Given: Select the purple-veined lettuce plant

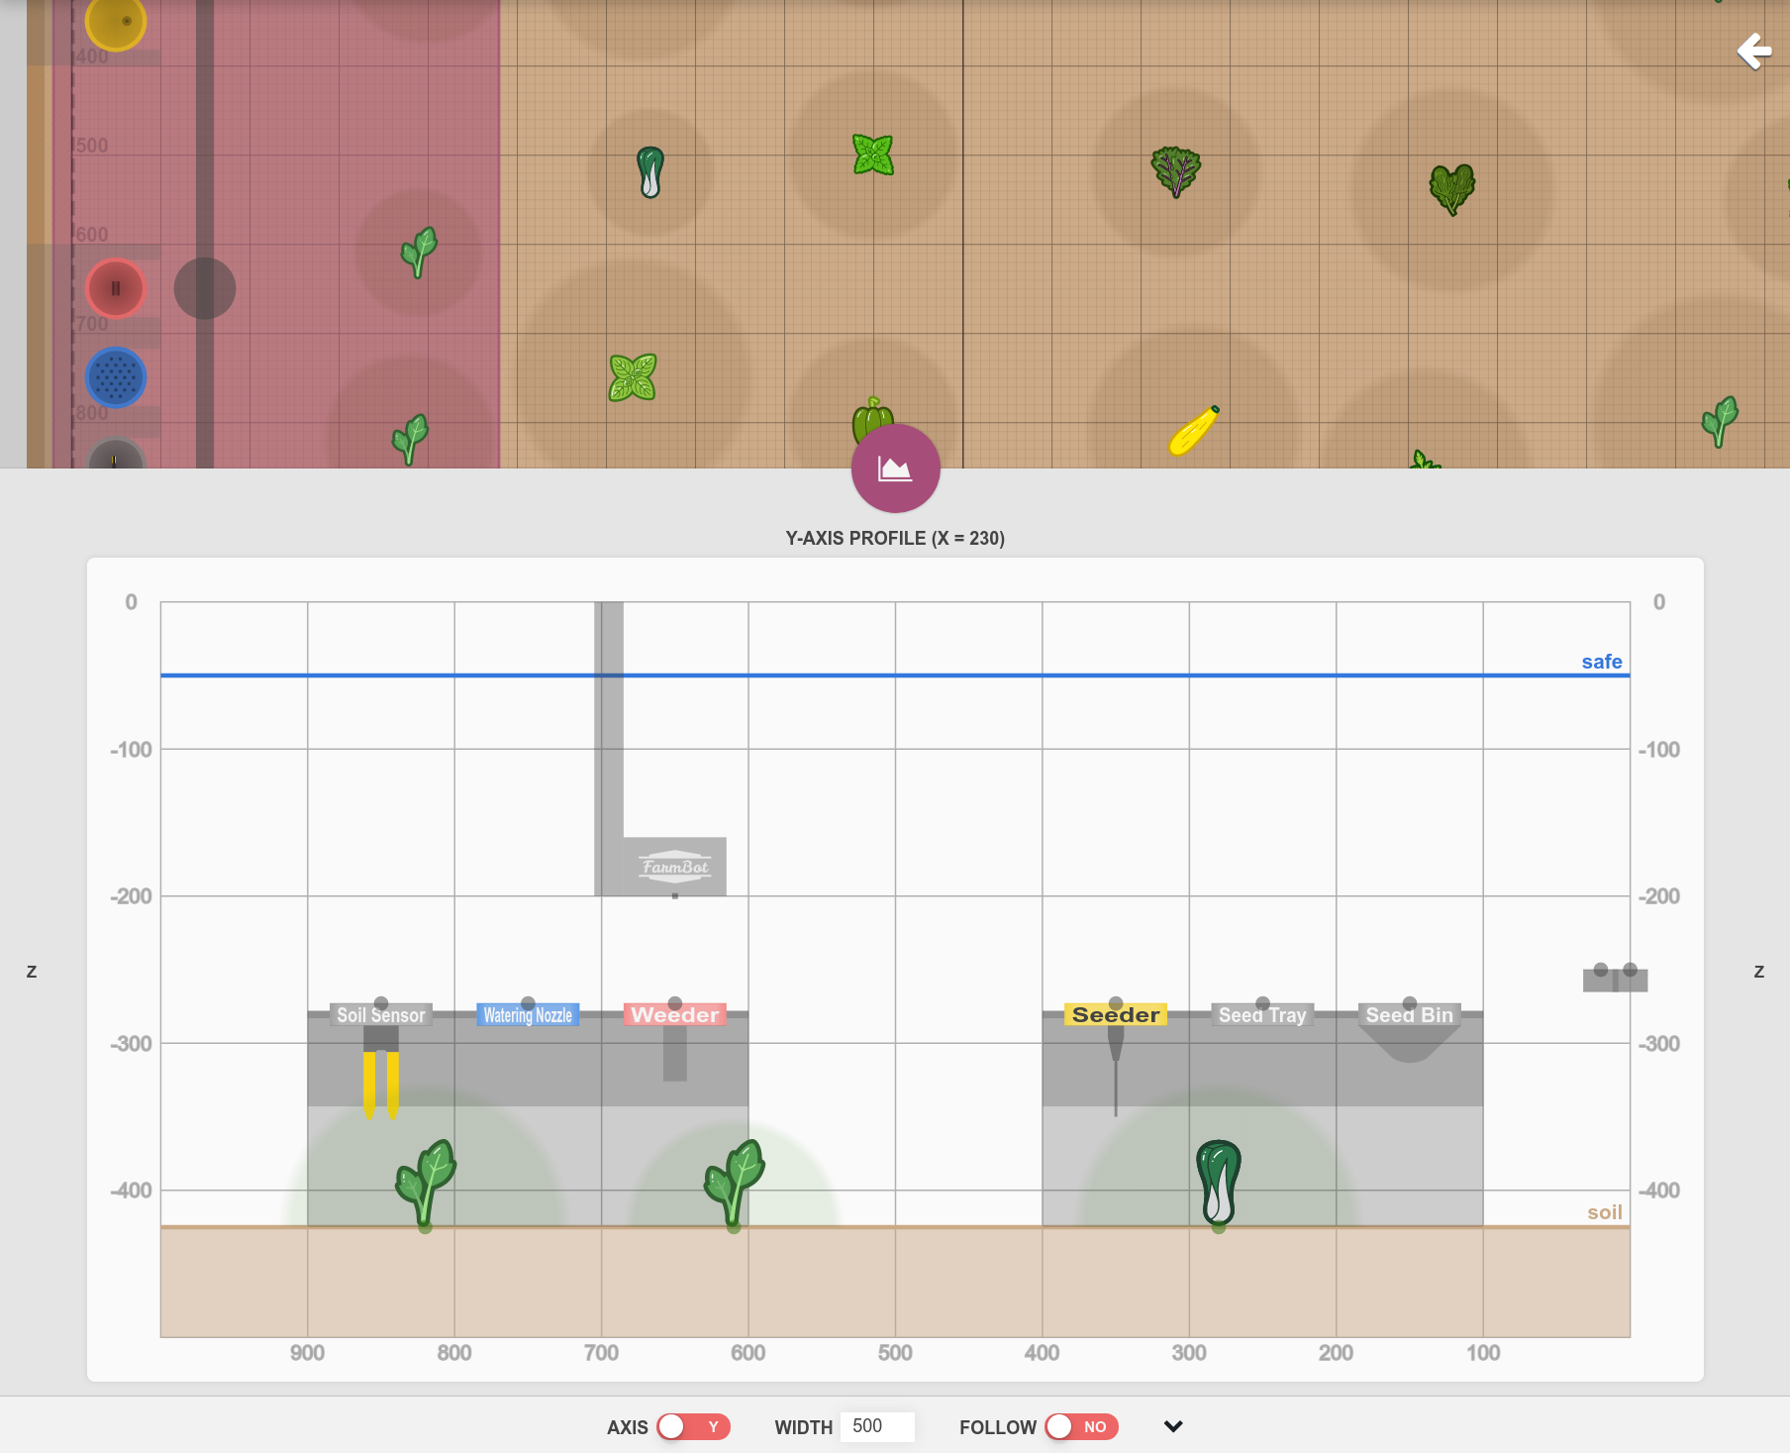Looking at the screenshot, I should pyautogui.click(x=1175, y=170).
